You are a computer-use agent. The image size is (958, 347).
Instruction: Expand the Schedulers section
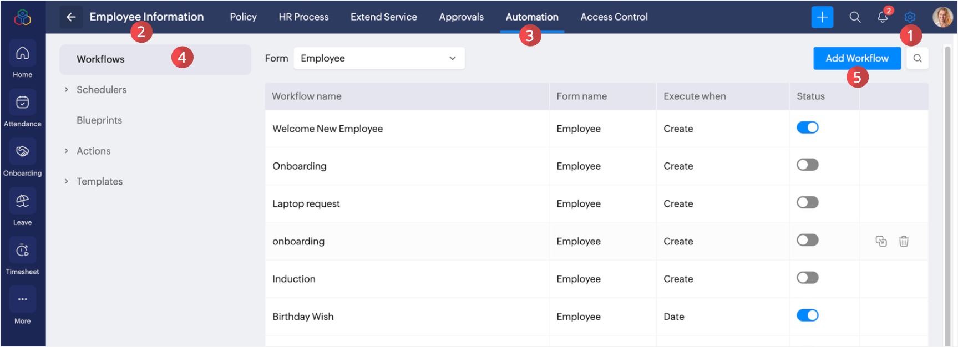point(67,90)
